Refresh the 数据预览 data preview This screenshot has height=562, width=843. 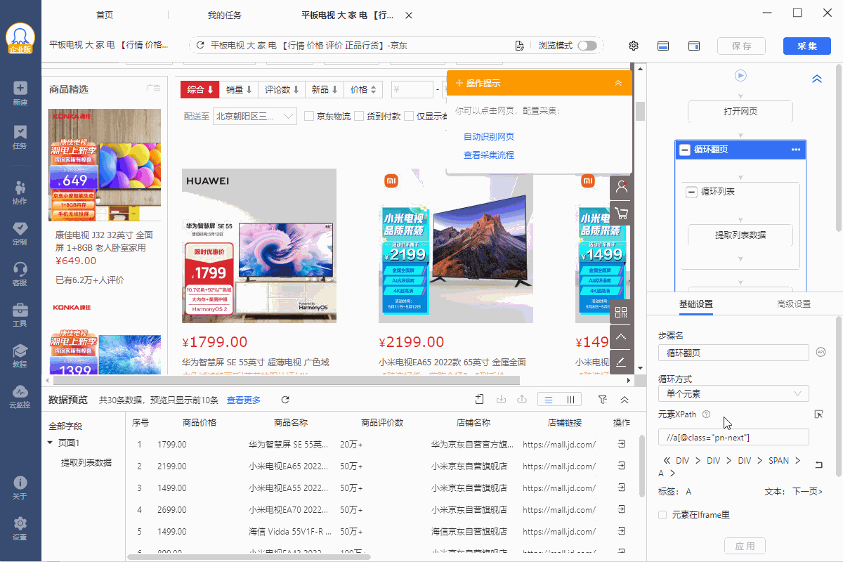tap(285, 400)
